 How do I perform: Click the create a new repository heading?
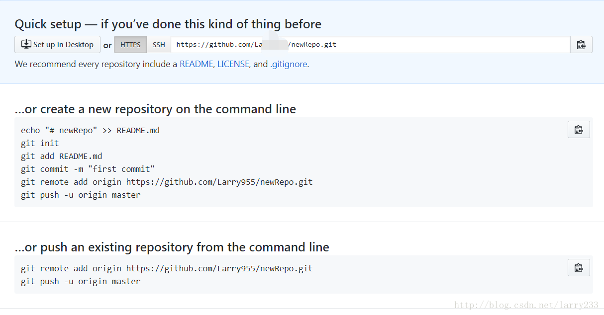[155, 109]
